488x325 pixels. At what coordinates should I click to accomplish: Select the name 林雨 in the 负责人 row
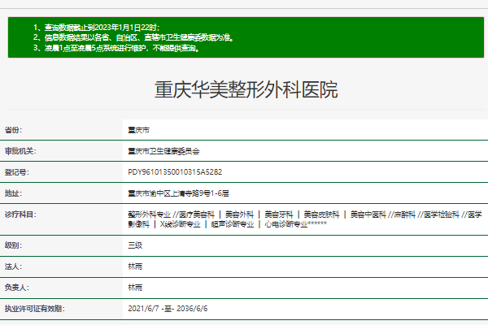[135, 288]
